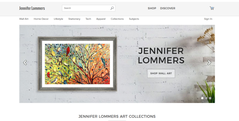The height and width of the screenshot is (121, 239).
Task: Click the Sign In link
Action: pyautogui.click(x=208, y=19)
